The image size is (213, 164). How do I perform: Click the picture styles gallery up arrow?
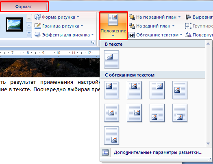click(x=29, y=18)
